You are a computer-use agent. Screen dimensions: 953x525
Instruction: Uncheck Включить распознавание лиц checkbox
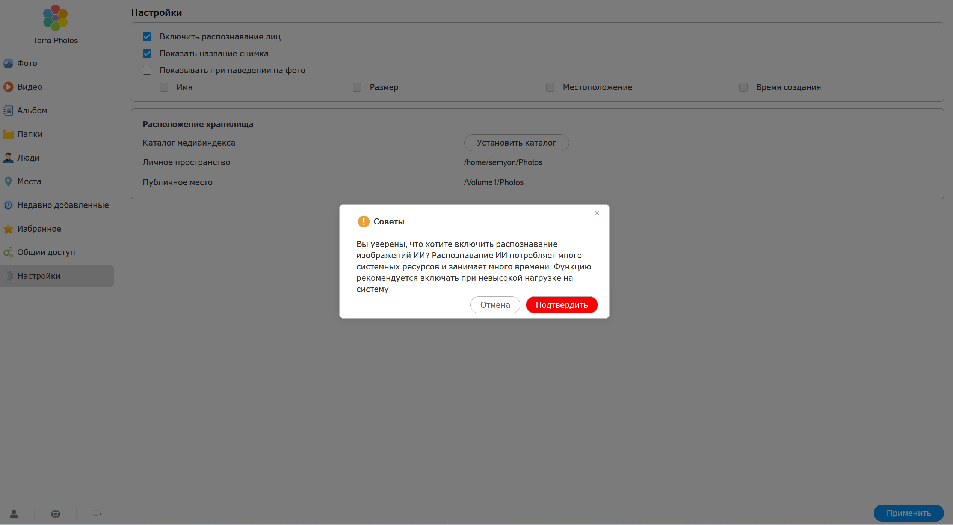coord(147,36)
